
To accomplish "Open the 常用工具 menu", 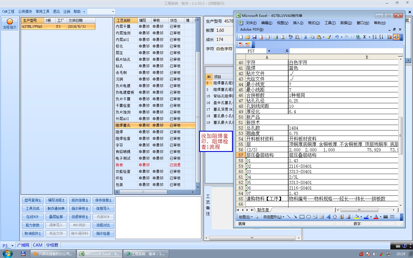I will pos(42,11).
